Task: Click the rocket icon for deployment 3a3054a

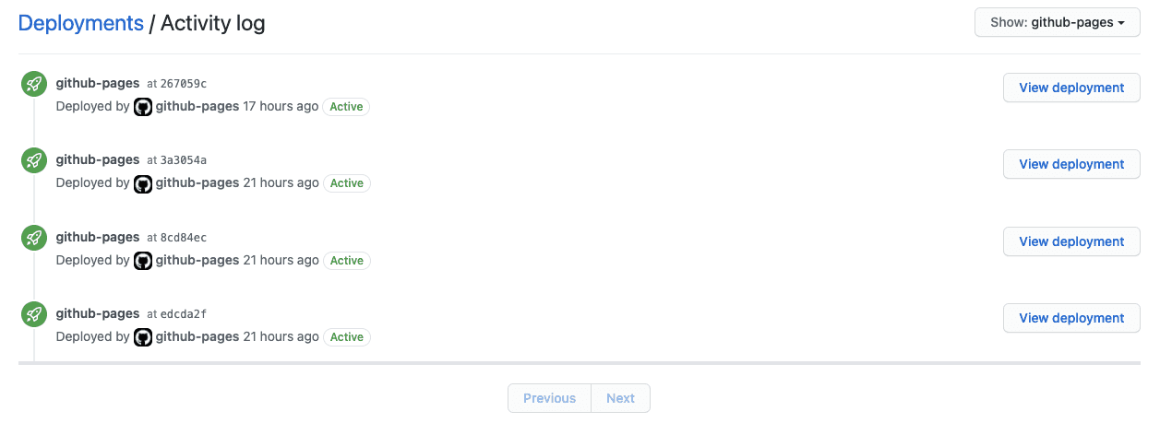Action: click(x=34, y=160)
